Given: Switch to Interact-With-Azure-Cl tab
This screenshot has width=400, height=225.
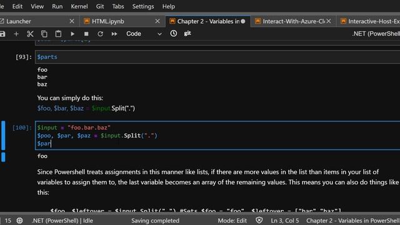Looking at the screenshot, I should point(294,21).
